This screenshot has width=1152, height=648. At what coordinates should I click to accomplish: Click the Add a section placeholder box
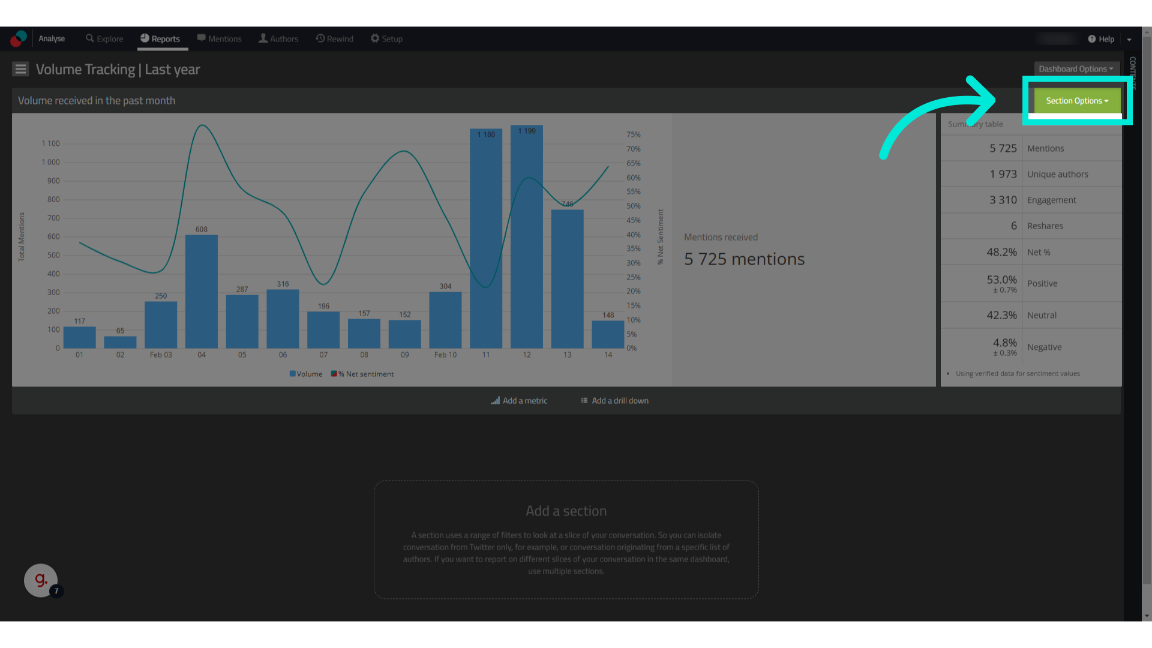(x=566, y=539)
